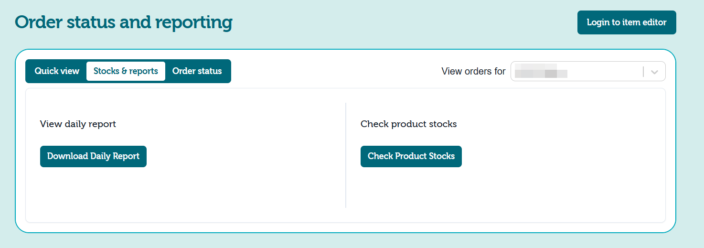Click the small separator line beside dropdown chevron
The width and height of the screenshot is (704, 248).
click(x=643, y=72)
